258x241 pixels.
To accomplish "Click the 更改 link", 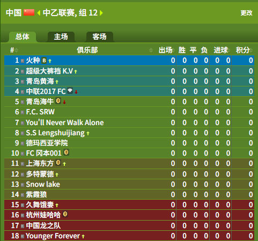I will coord(246,13).
